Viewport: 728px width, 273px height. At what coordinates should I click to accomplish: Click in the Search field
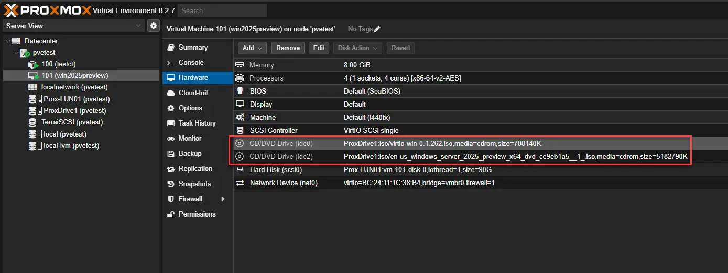pyautogui.click(x=222, y=10)
